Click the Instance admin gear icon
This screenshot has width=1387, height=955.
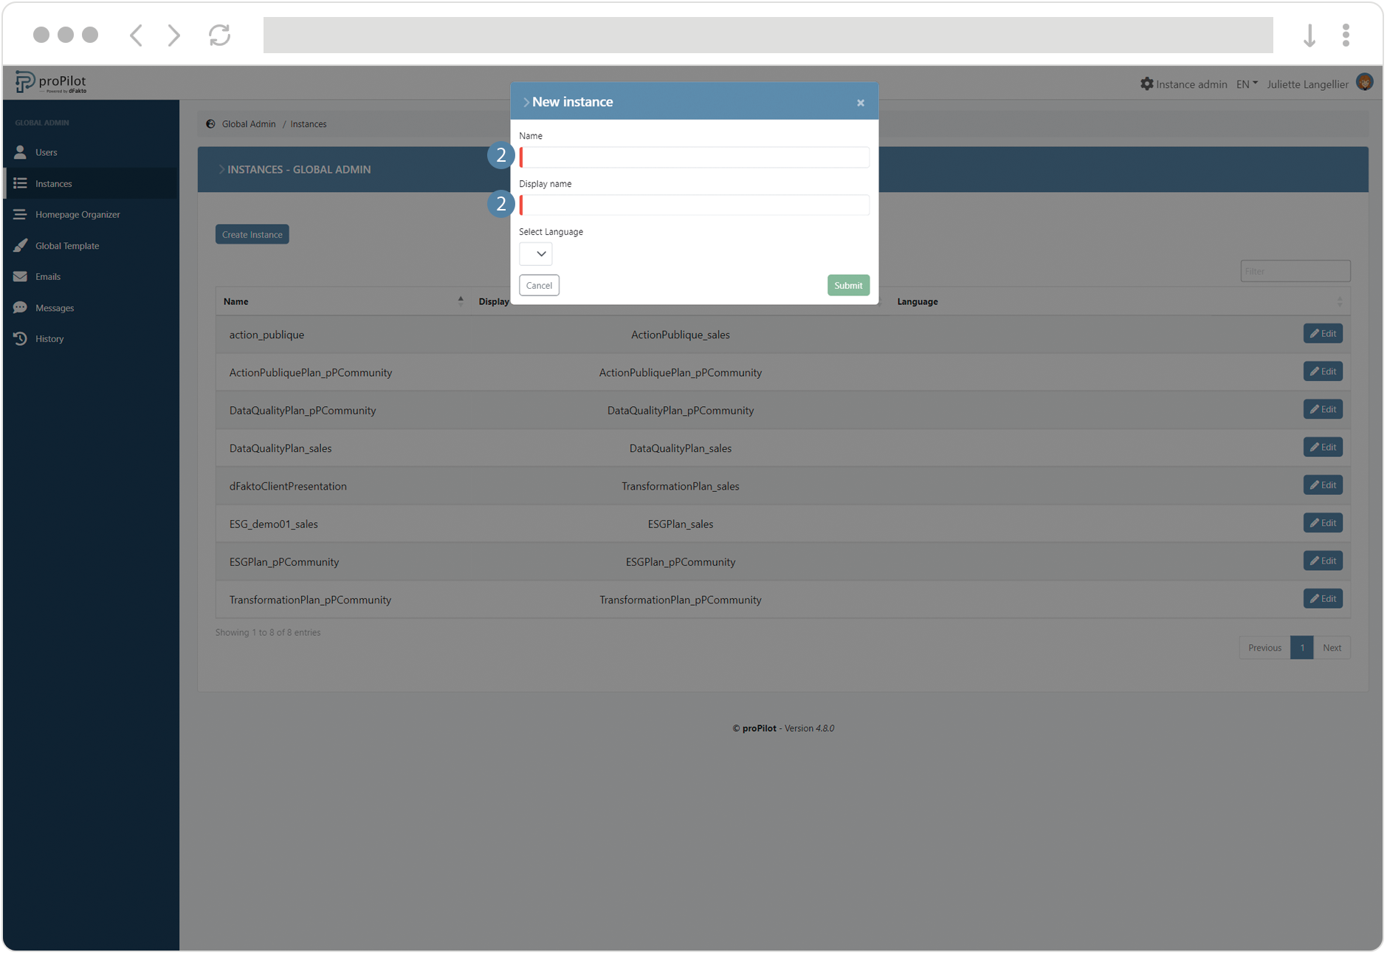(1147, 83)
